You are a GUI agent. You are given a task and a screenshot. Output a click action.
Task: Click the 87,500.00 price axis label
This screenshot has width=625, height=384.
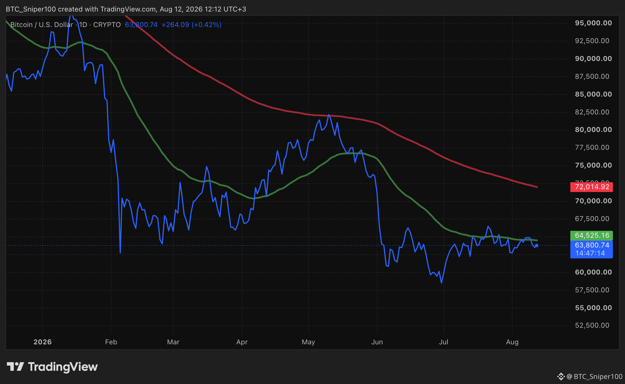(592, 76)
